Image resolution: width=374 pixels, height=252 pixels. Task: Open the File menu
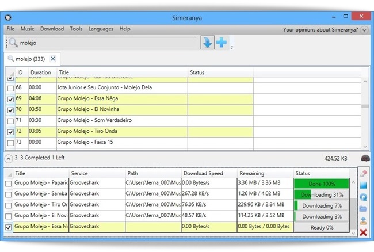click(10, 29)
